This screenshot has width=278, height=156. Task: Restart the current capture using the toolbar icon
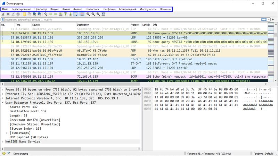(13, 14)
